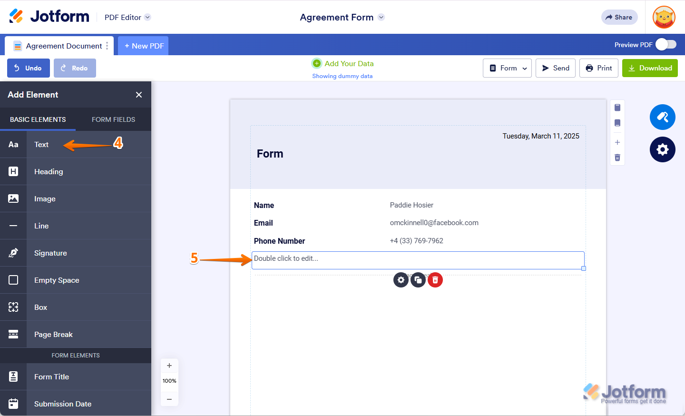Click the element settings gear below the text box

tap(401, 280)
